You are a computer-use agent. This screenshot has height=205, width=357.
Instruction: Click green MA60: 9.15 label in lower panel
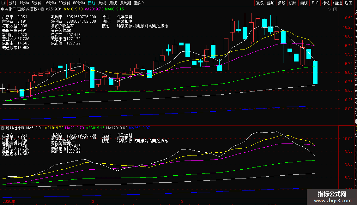pos(95,128)
